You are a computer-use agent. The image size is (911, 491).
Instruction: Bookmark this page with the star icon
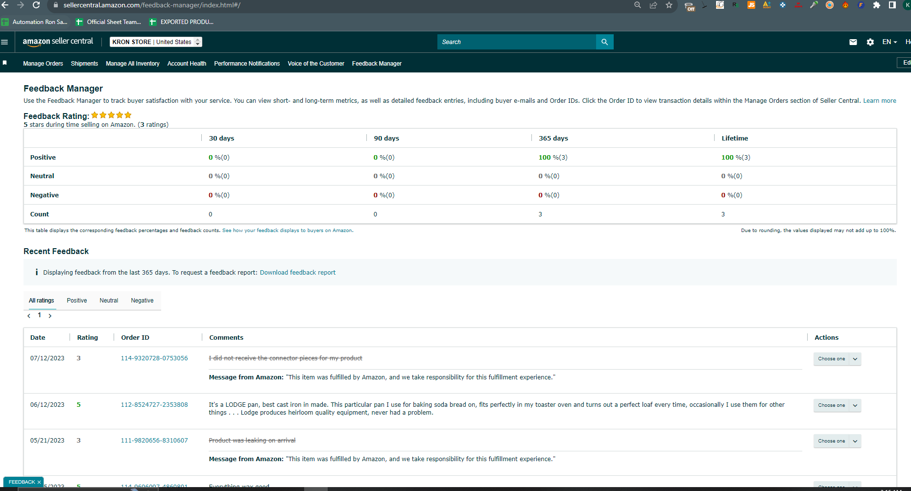tap(669, 5)
